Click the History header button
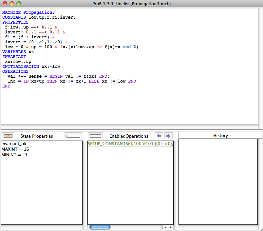The height and width of the screenshot is (231, 263). pos(220,135)
